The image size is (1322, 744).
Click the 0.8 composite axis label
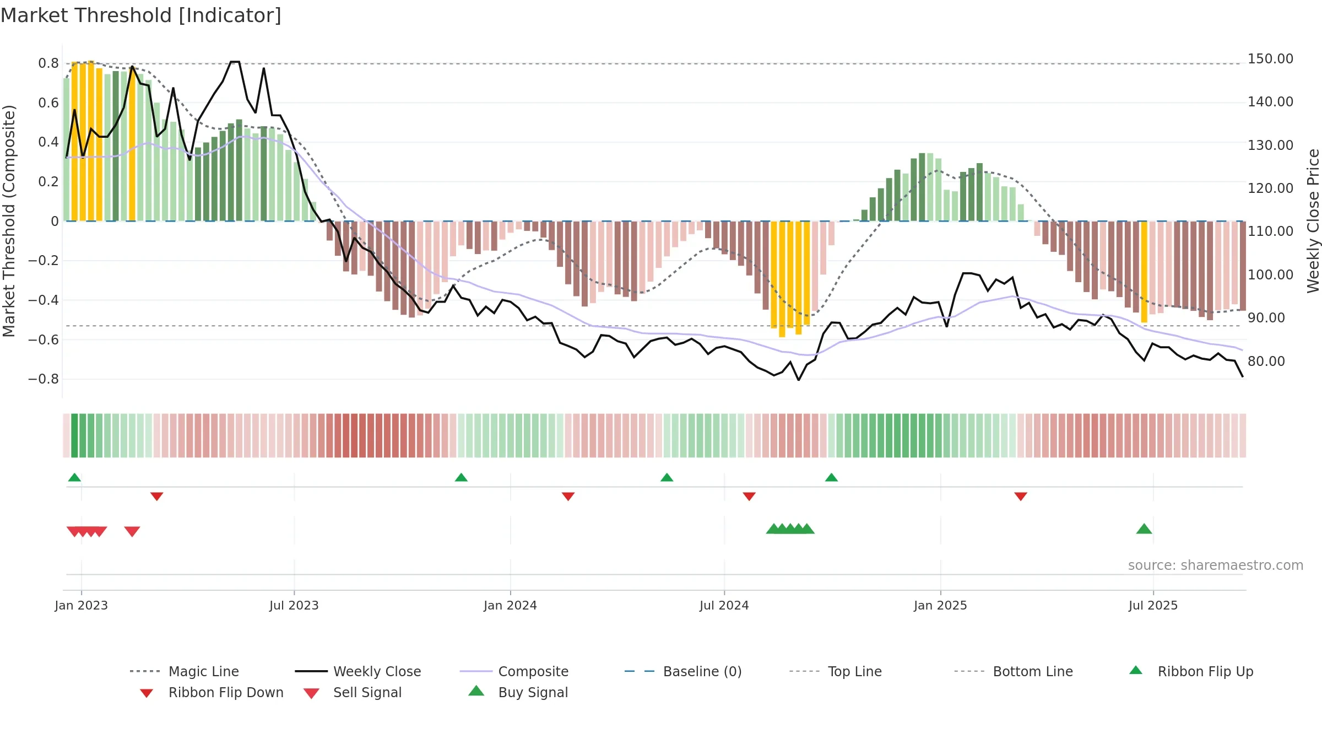click(x=48, y=63)
